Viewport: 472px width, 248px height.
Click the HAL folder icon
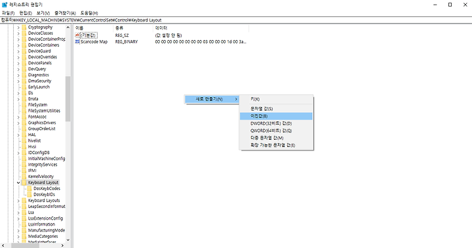pyautogui.click(x=24, y=134)
